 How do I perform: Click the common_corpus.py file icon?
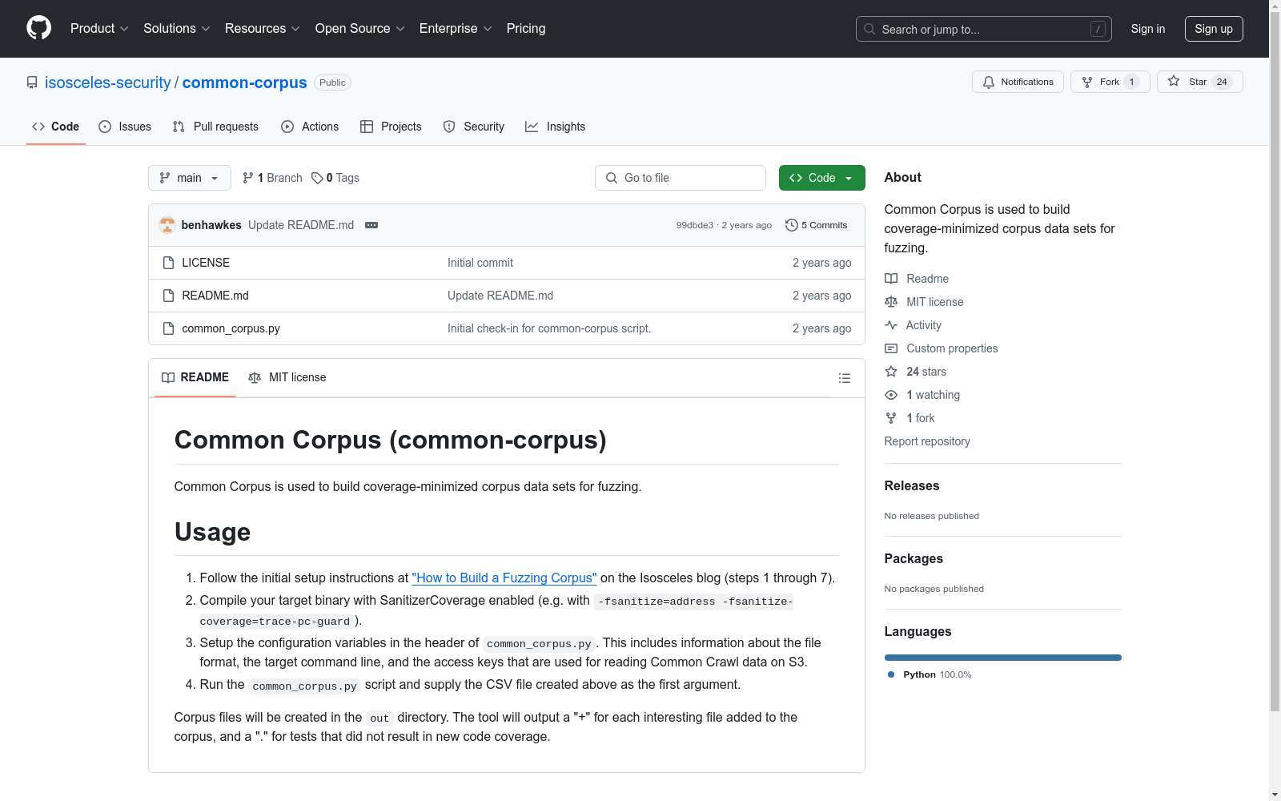tap(168, 328)
